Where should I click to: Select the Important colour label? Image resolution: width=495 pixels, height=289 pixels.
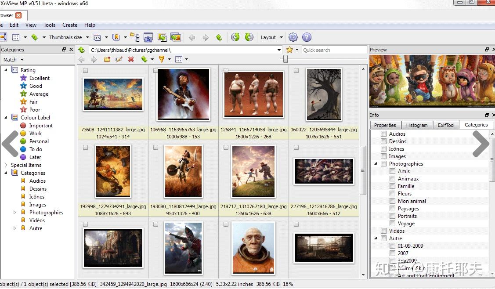click(x=41, y=126)
